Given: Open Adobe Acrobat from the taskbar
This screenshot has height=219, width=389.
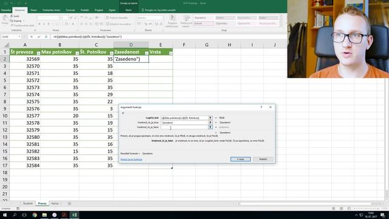Looking at the screenshot, I should 64,215.
